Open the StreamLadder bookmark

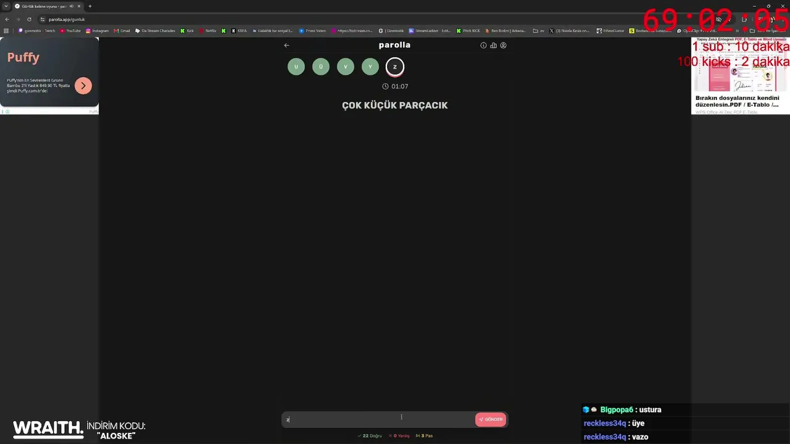[x=430, y=30]
